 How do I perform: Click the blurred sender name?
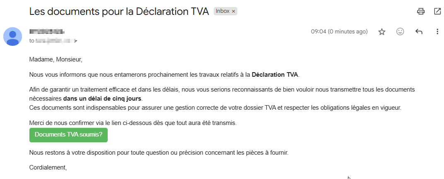[47, 31]
